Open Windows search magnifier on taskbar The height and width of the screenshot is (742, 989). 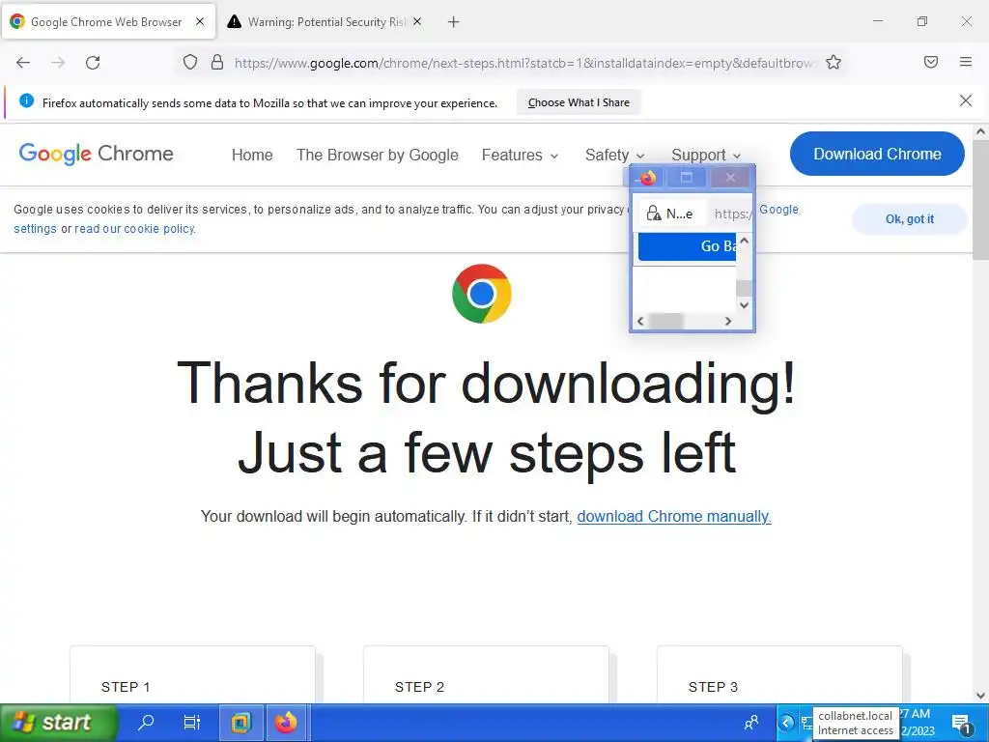click(x=146, y=722)
